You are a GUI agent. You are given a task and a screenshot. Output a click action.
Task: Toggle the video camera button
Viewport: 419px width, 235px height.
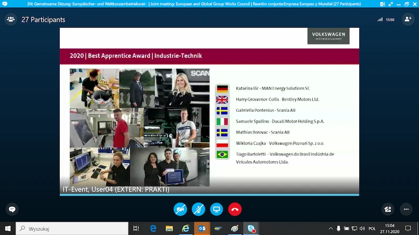[180, 209]
